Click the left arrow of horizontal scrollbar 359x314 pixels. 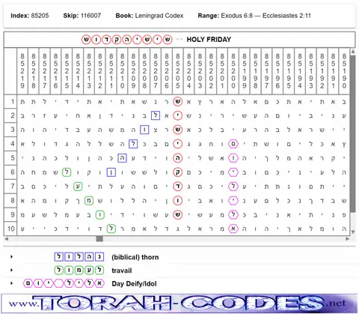point(7,239)
